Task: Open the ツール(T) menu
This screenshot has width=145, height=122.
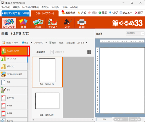Action: click(x=55, y=7)
